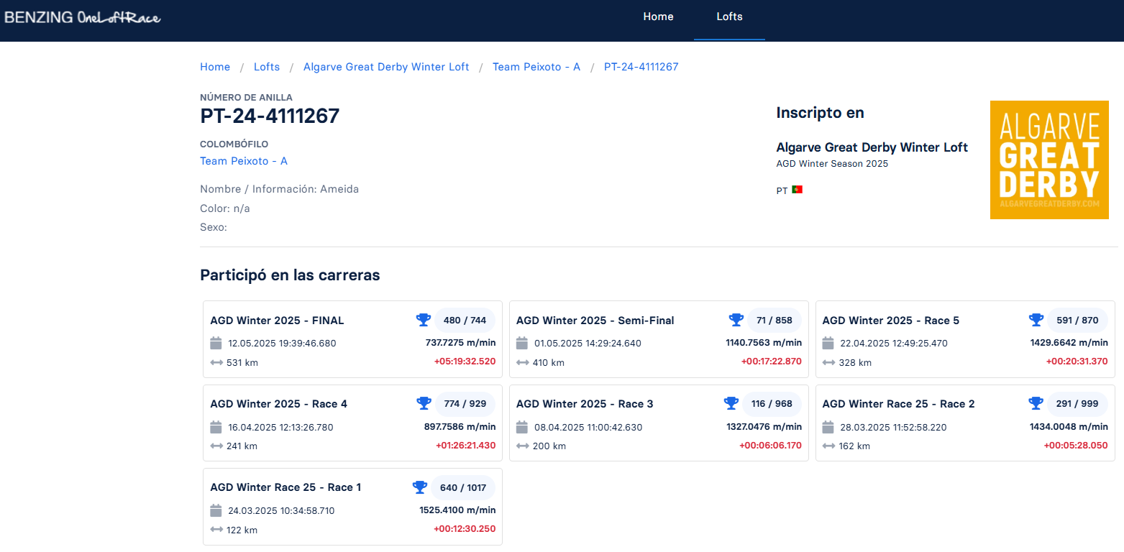Click the trophy icon on FINAL race card
This screenshot has width=1124, height=552.
424,320
